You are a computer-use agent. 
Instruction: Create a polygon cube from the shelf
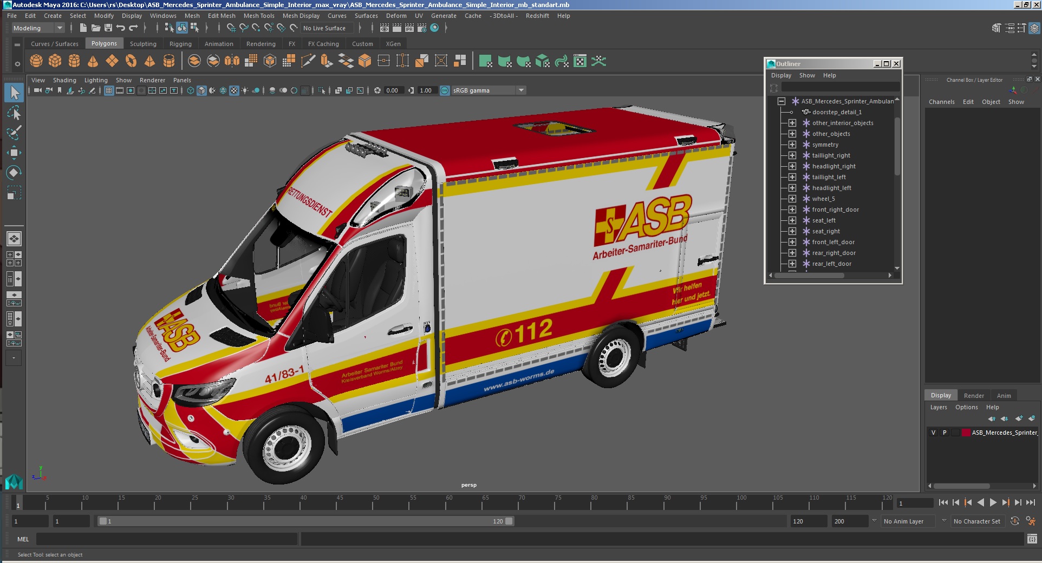click(x=55, y=61)
